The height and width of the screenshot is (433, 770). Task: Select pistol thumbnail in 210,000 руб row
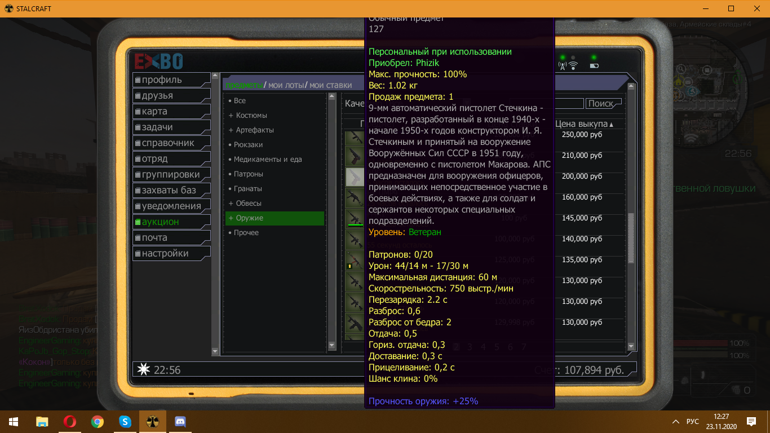(x=355, y=156)
